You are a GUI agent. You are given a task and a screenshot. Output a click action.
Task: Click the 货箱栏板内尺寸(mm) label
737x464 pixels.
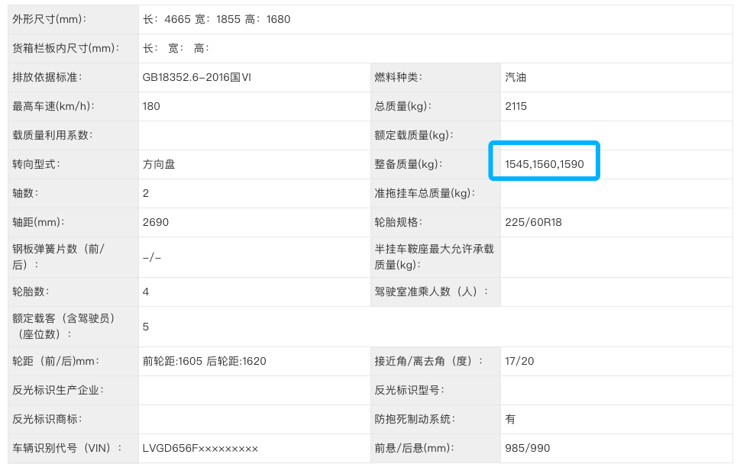(x=66, y=48)
